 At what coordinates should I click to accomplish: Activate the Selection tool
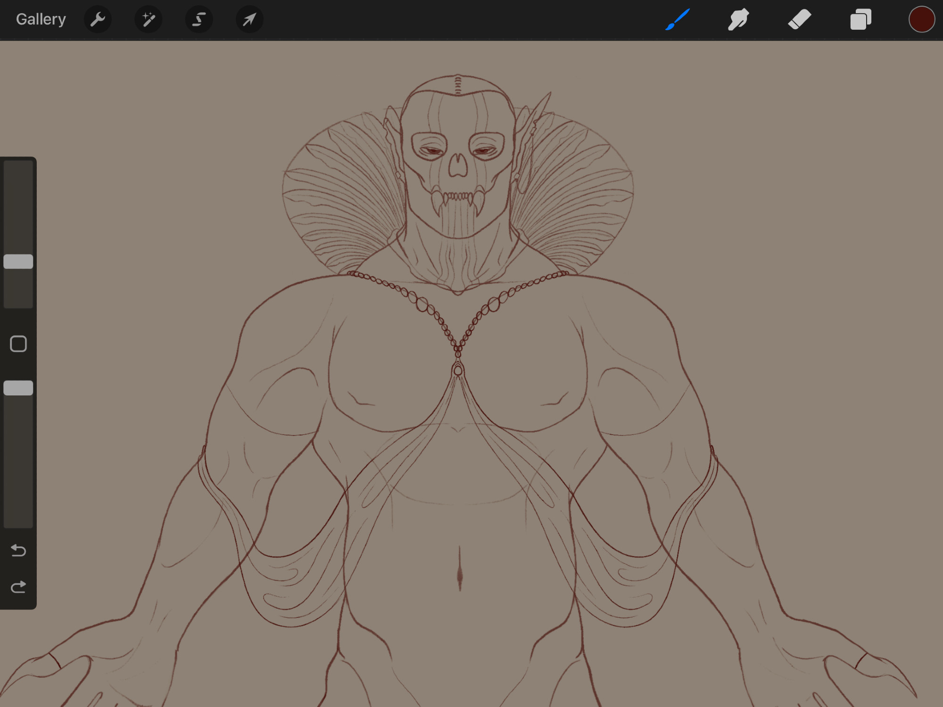tap(199, 19)
